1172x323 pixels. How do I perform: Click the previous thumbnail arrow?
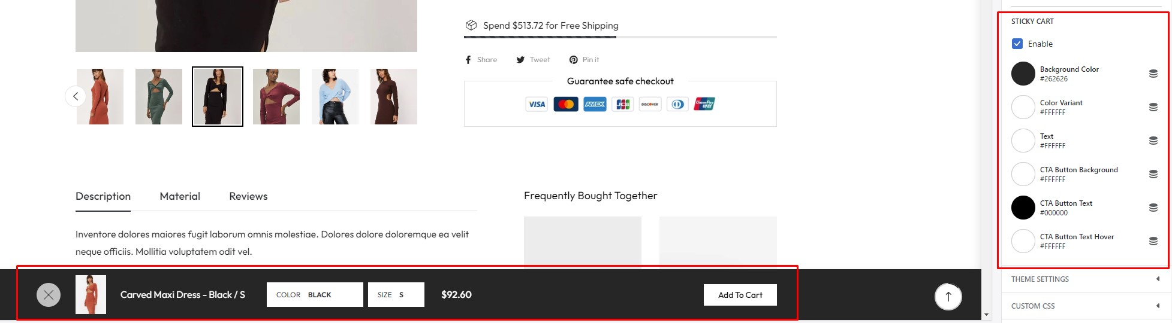click(76, 96)
